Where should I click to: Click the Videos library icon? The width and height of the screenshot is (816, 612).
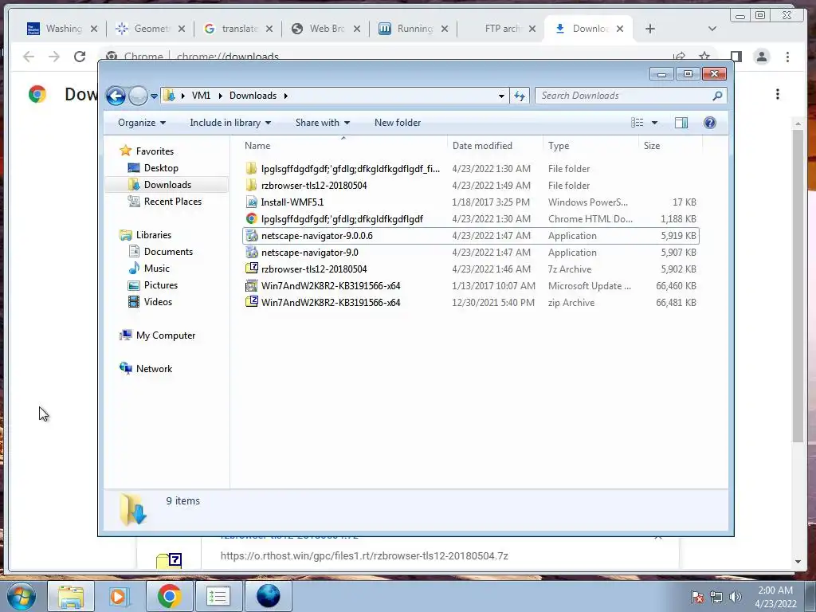pos(134,302)
